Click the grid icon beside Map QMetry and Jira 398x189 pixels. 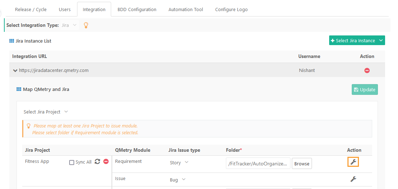point(19,89)
